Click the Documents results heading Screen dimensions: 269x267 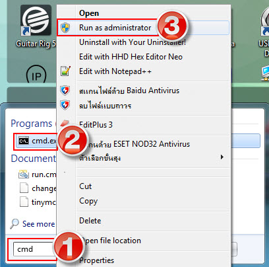click(x=34, y=159)
